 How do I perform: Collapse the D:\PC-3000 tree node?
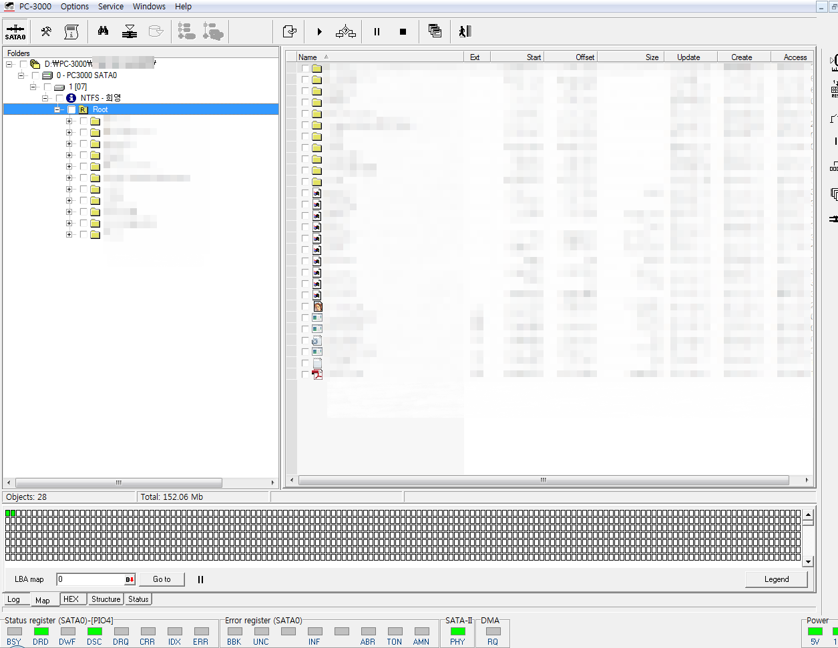(x=9, y=64)
